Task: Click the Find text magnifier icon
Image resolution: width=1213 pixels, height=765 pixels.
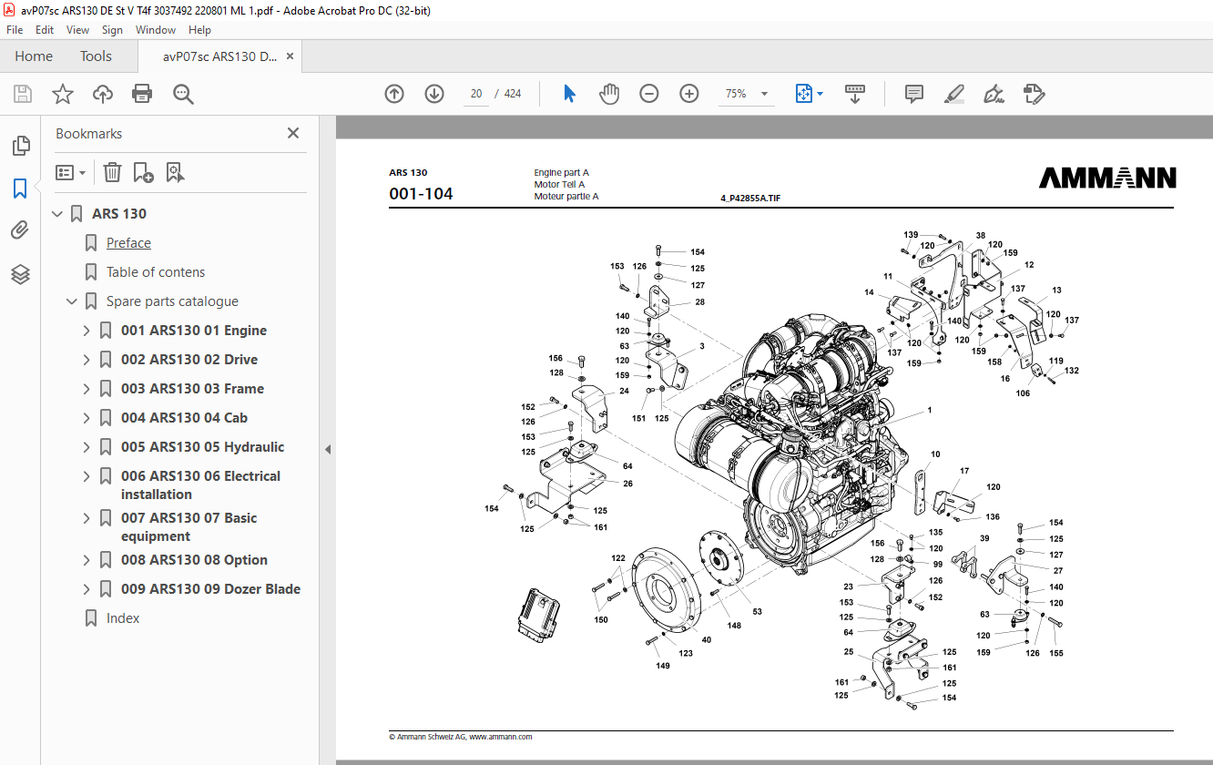Action: pyautogui.click(x=183, y=94)
